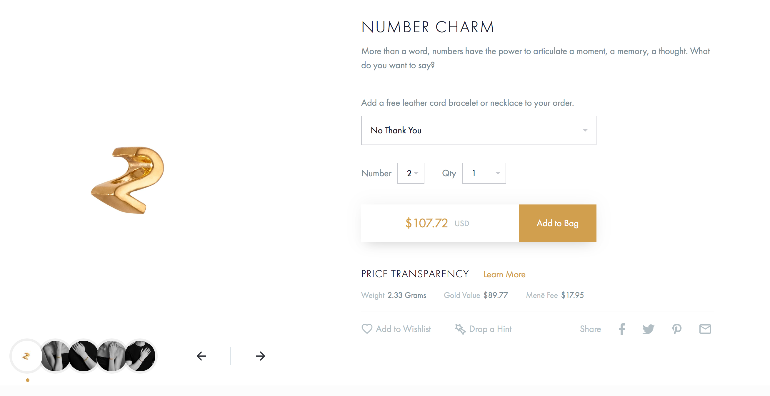
Task: Share via Twitter bird icon
Action: (648, 329)
